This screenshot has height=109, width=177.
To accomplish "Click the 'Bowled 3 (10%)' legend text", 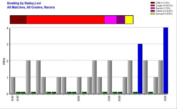I will [x=163, y=8].
